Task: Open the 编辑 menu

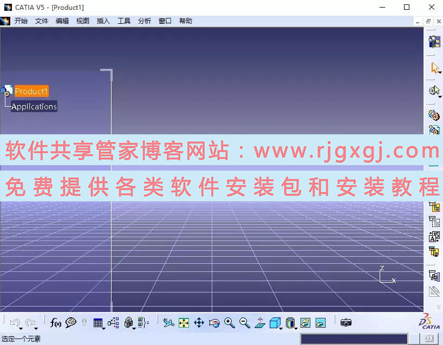Action: 62,21
